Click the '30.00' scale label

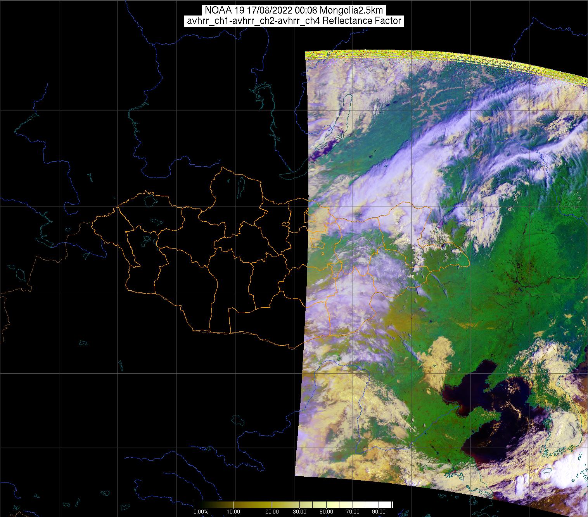click(x=300, y=512)
